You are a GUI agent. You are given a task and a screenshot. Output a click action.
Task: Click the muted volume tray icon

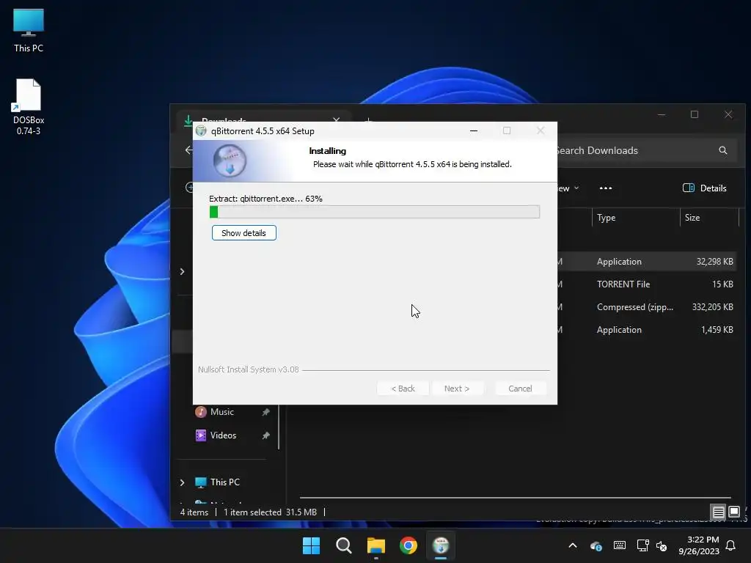(x=662, y=545)
